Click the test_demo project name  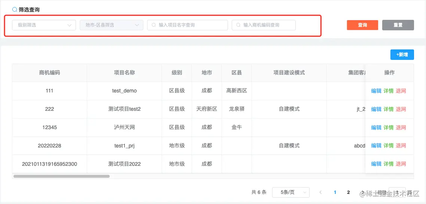(124, 91)
